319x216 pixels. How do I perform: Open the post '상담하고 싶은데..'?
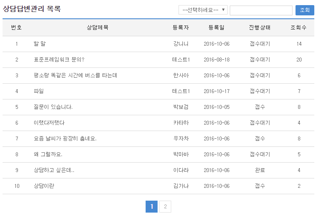pyautogui.click(x=54, y=170)
